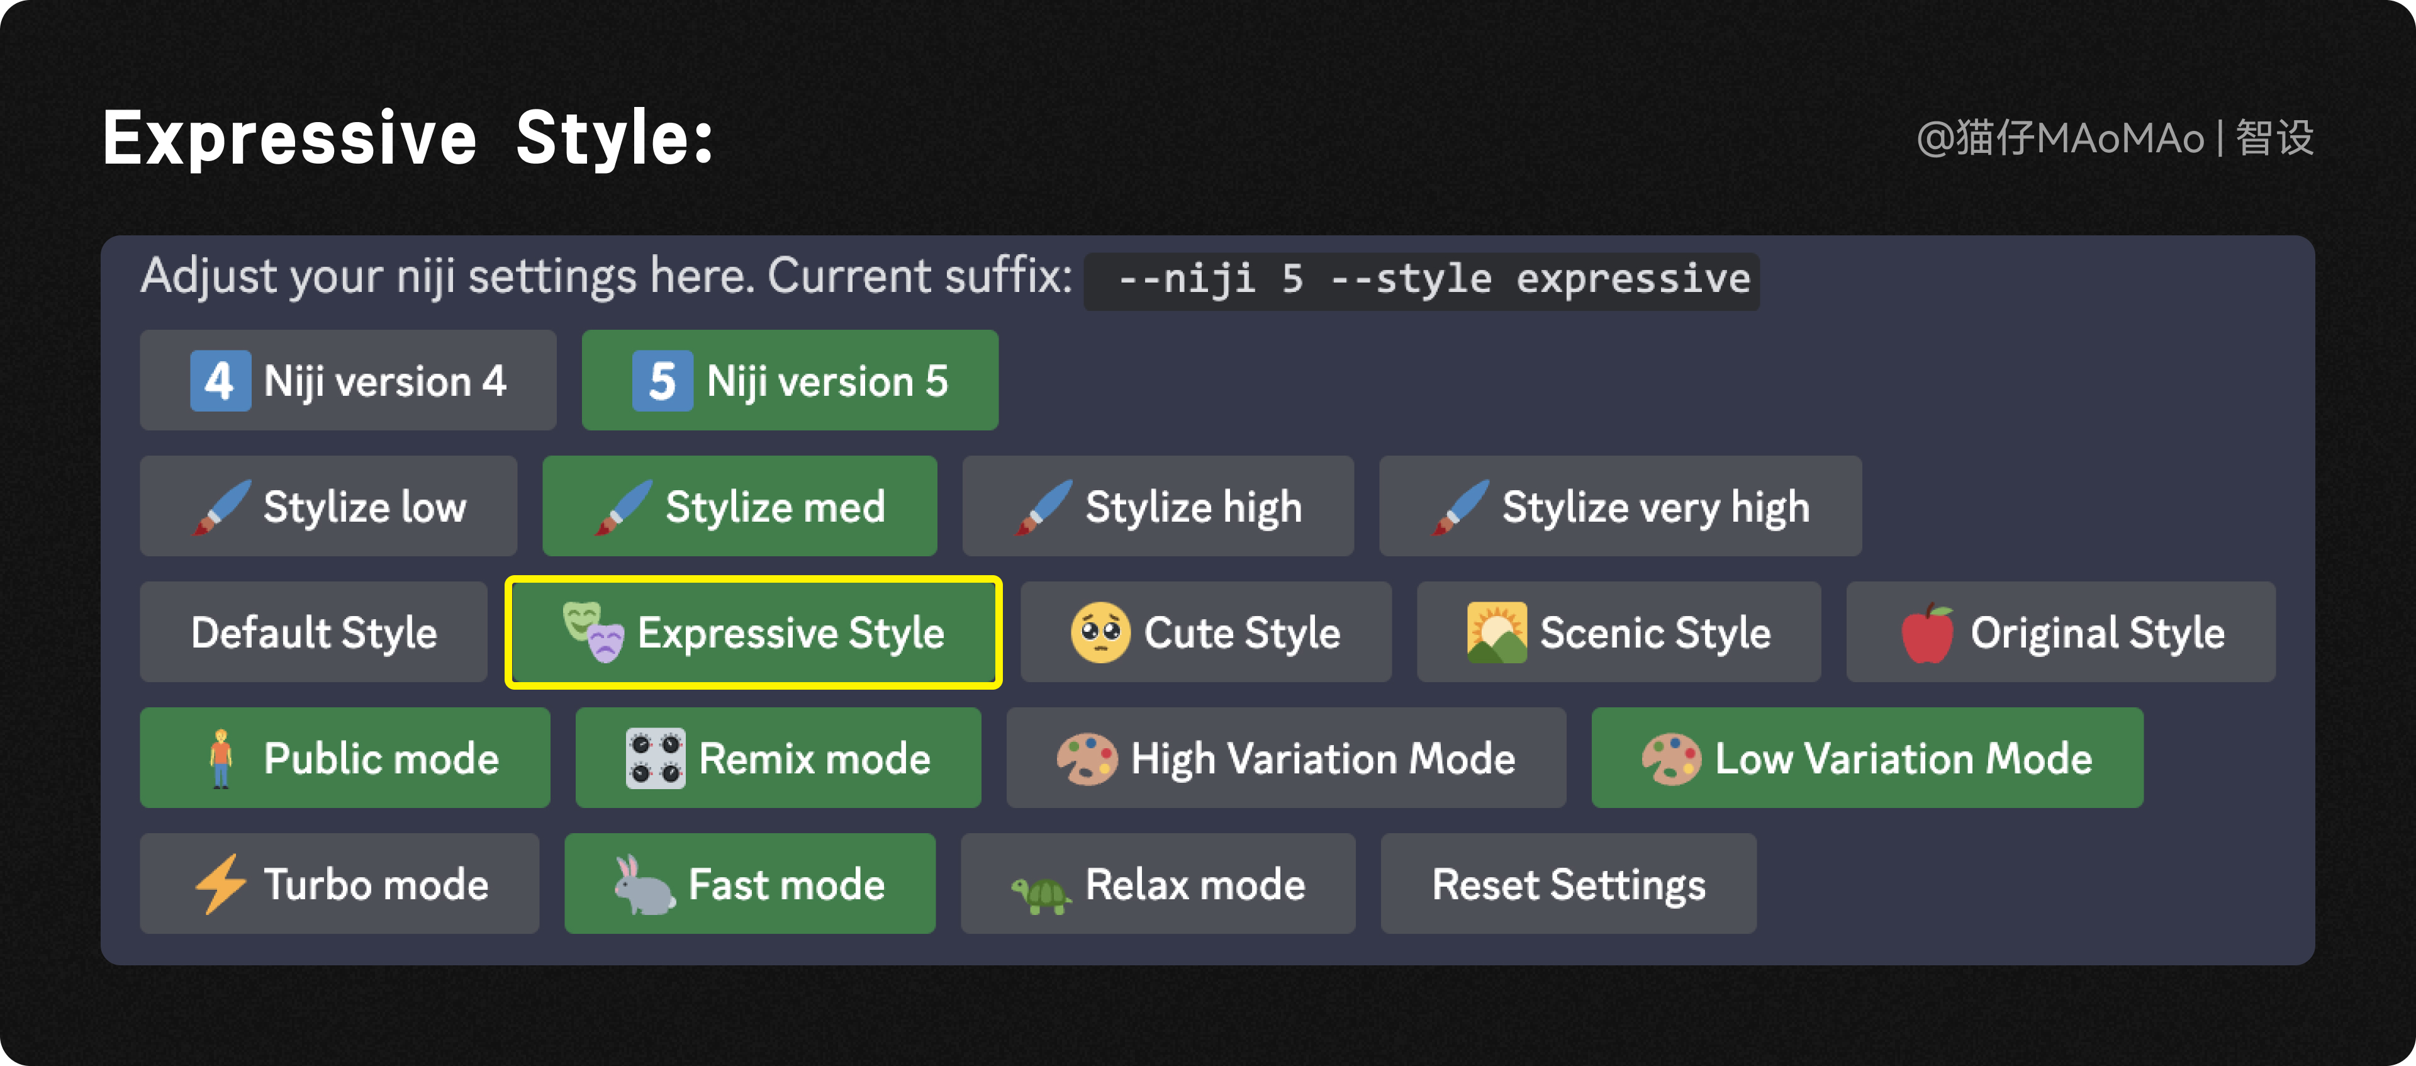Pick Stylize very high
The image size is (2416, 1066).
click(1619, 507)
